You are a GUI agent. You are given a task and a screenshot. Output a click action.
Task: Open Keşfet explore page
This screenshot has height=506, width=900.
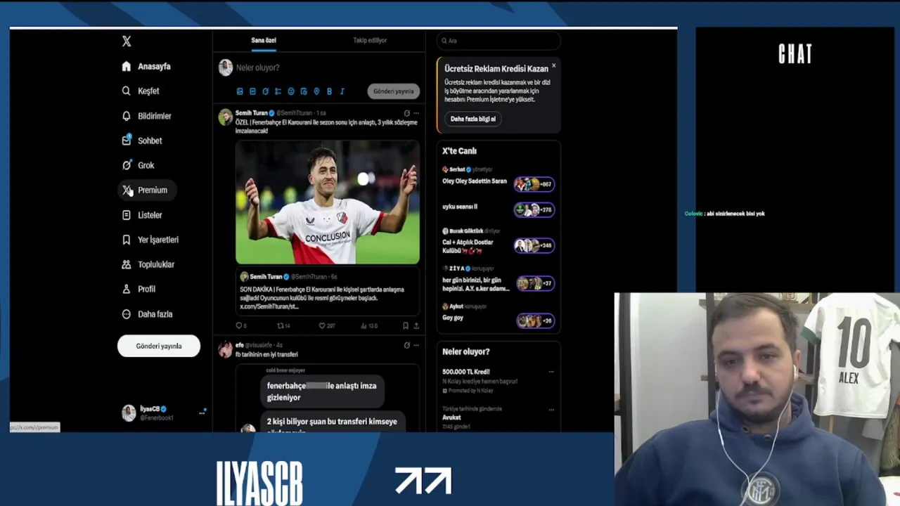(141, 91)
